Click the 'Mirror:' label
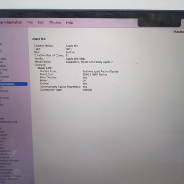The width and height of the screenshot is (184, 184). tap(44, 80)
